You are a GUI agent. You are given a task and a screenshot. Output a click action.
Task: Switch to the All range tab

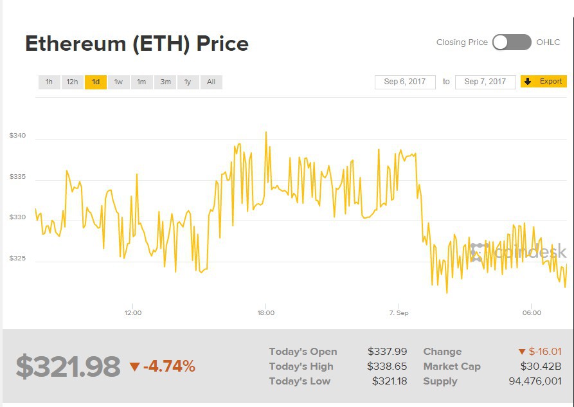click(x=211, y=82)
